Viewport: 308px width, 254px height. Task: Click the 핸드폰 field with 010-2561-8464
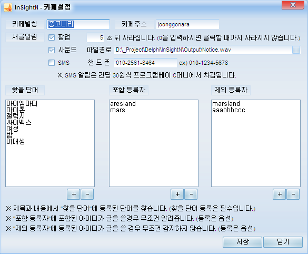pos(145,63)
